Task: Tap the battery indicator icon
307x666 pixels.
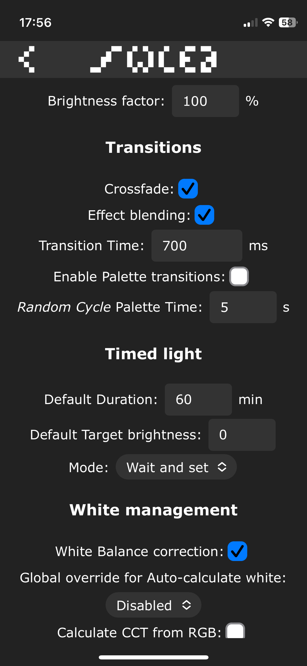Action: pyautogui.click(x=288, y=22)
